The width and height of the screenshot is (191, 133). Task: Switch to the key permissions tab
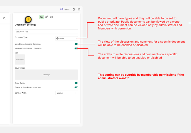point(46,17)
